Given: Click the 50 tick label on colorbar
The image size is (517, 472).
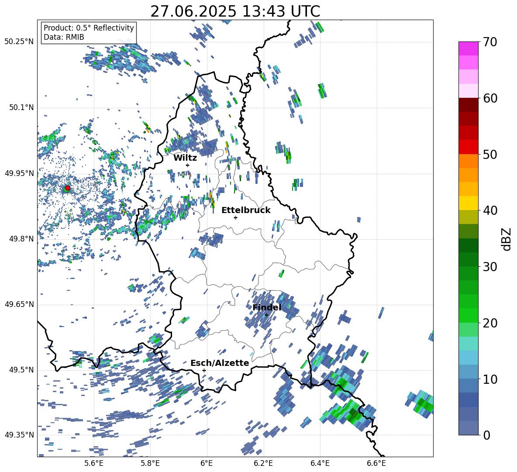Looking at the screenshot, I should 490,155.
